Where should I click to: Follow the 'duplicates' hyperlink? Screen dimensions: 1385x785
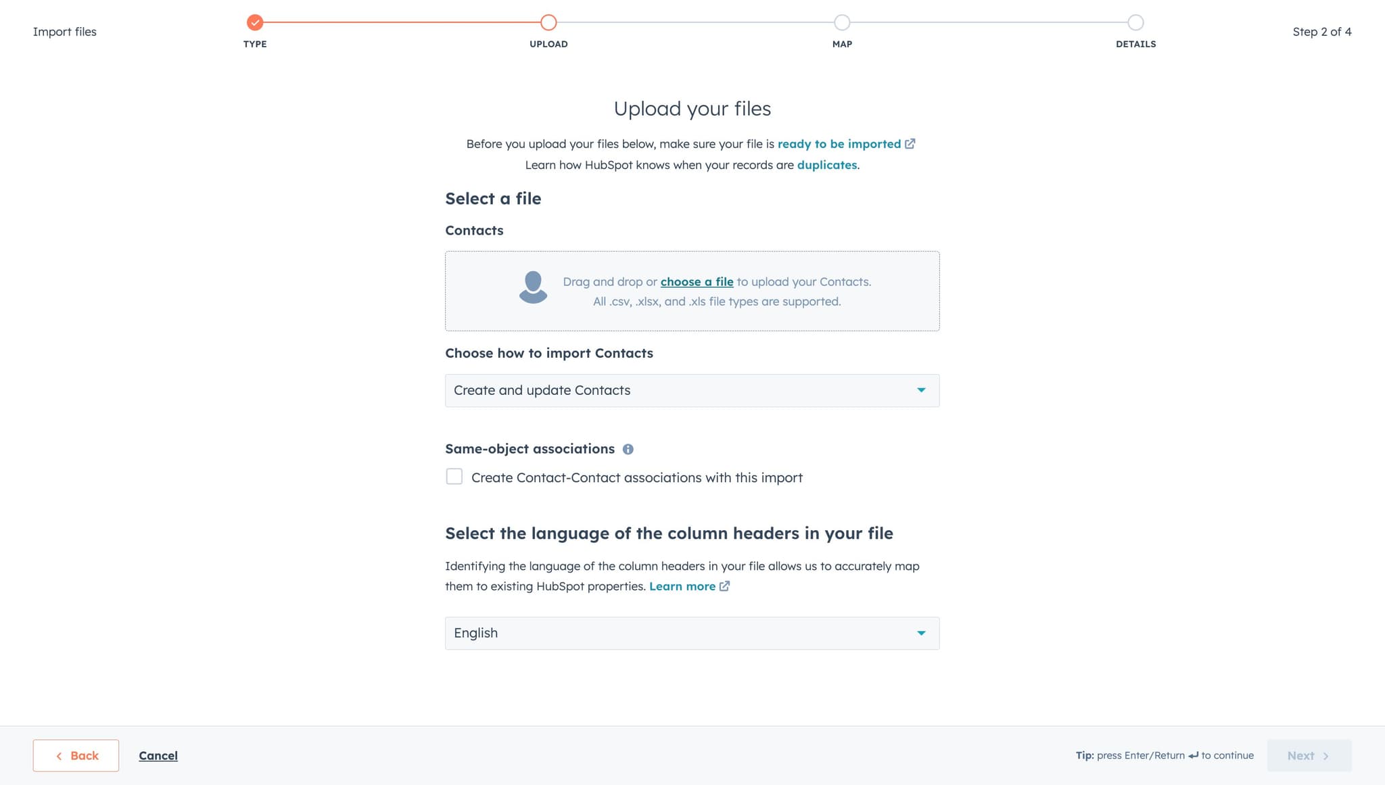click(826, 164)
